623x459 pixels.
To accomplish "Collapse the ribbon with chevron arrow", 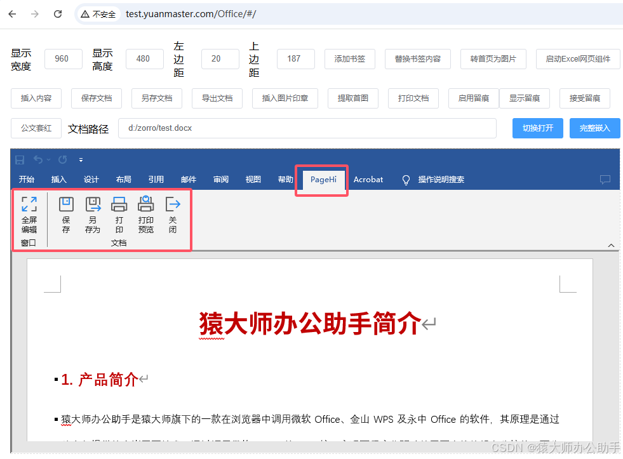I will click(611, 246).
